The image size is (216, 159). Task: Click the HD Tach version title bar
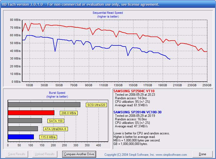point(108,4)
